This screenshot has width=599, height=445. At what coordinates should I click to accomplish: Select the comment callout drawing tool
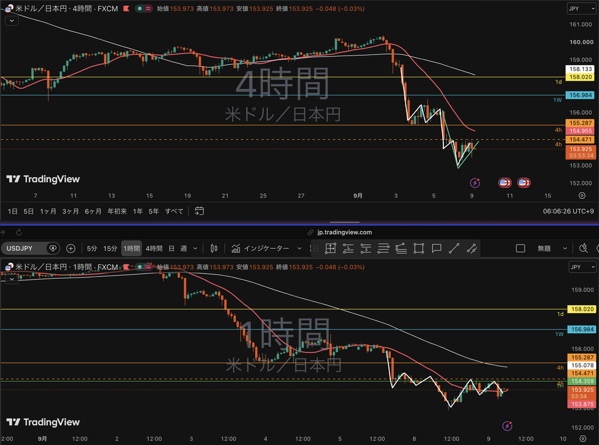click(436, 248)
